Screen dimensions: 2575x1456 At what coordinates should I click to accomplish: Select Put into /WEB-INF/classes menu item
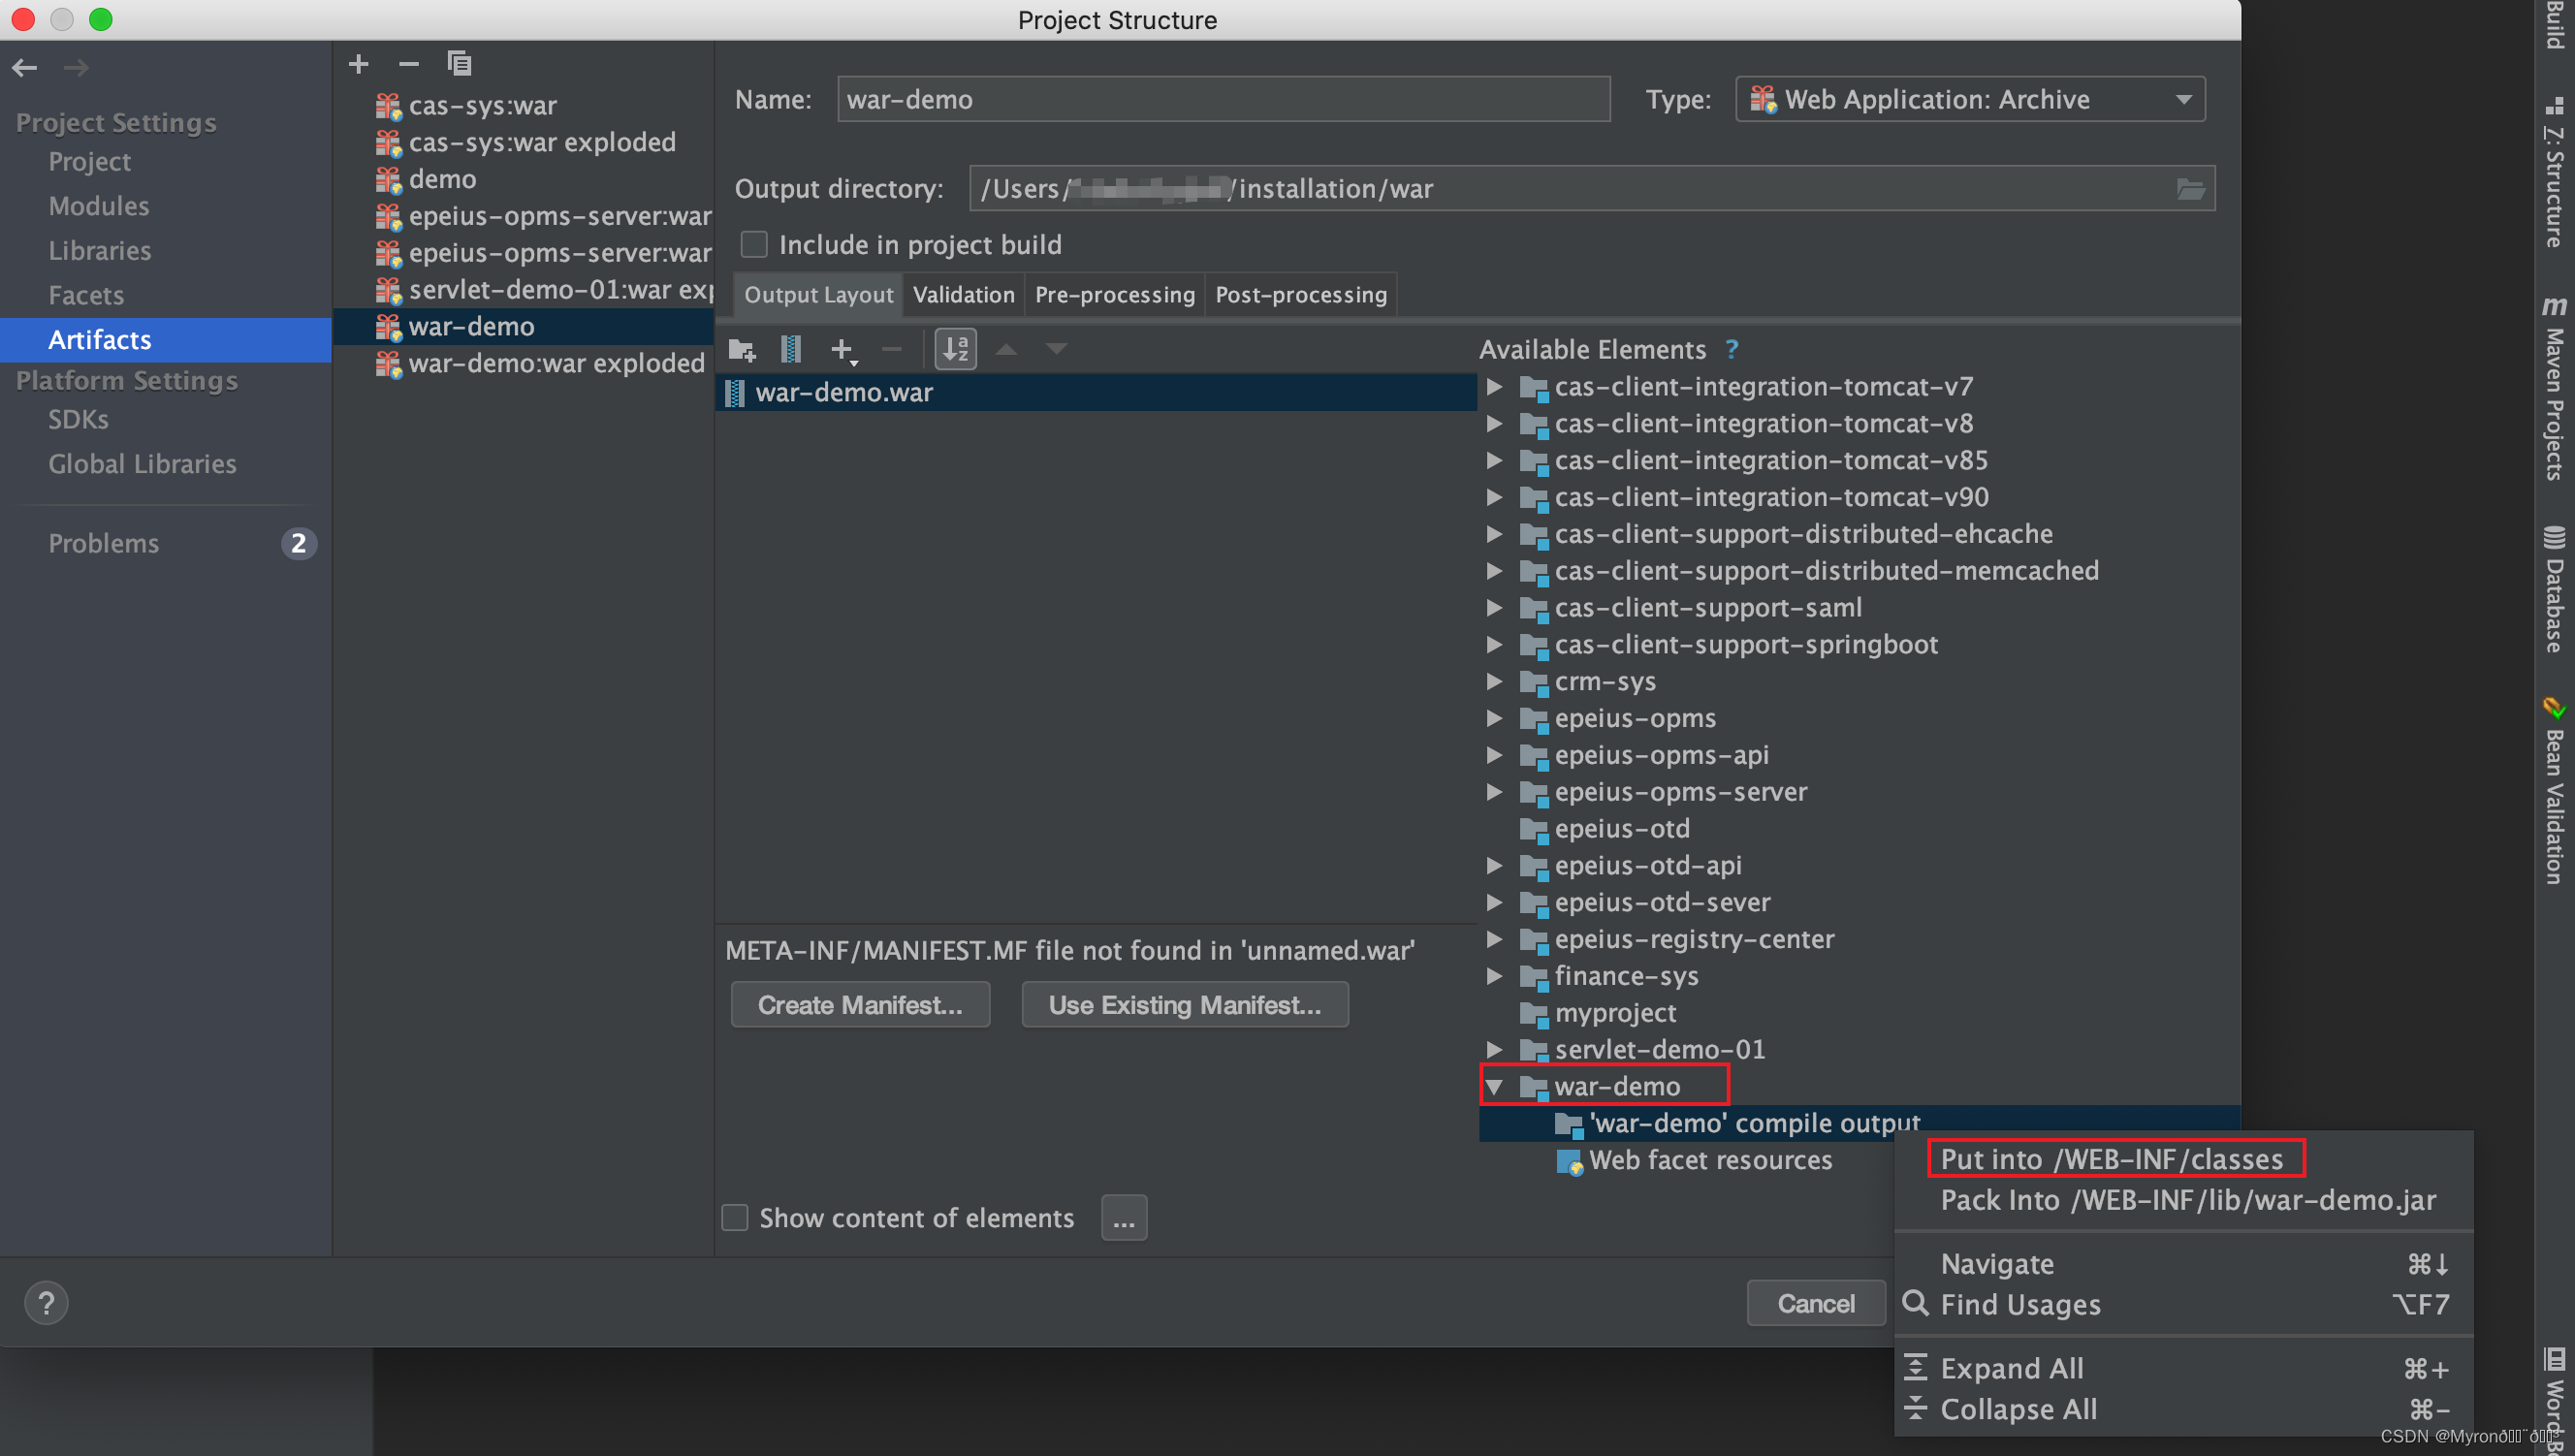2111,1158
